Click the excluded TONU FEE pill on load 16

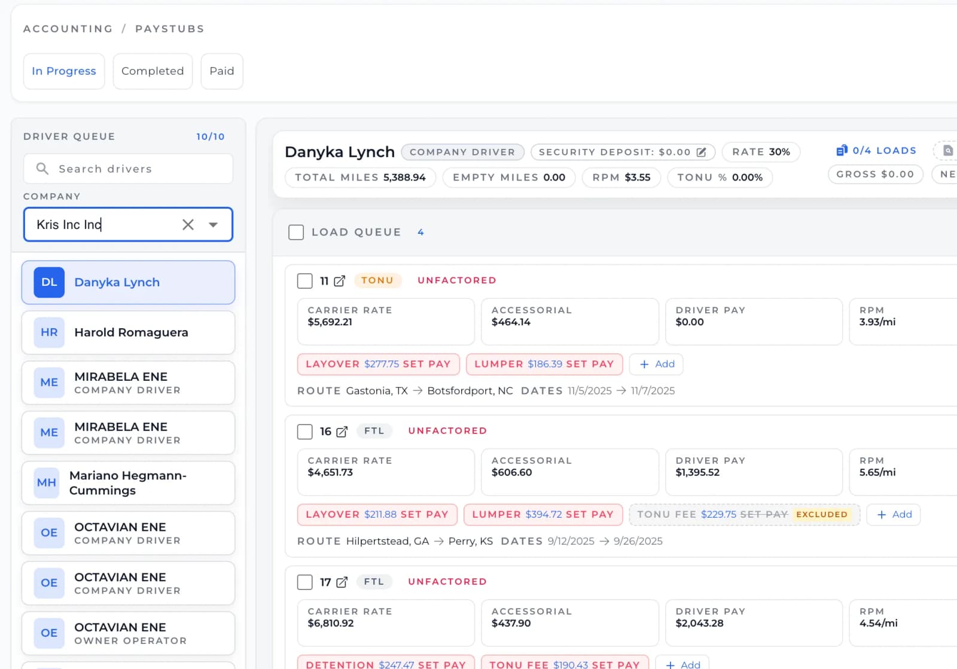tap(743, 514)
